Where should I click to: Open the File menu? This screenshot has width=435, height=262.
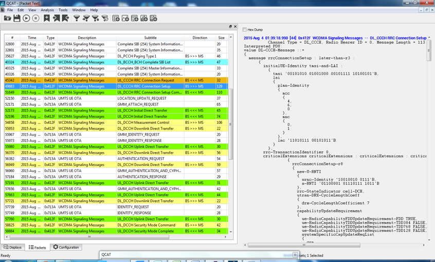point(10,10)
